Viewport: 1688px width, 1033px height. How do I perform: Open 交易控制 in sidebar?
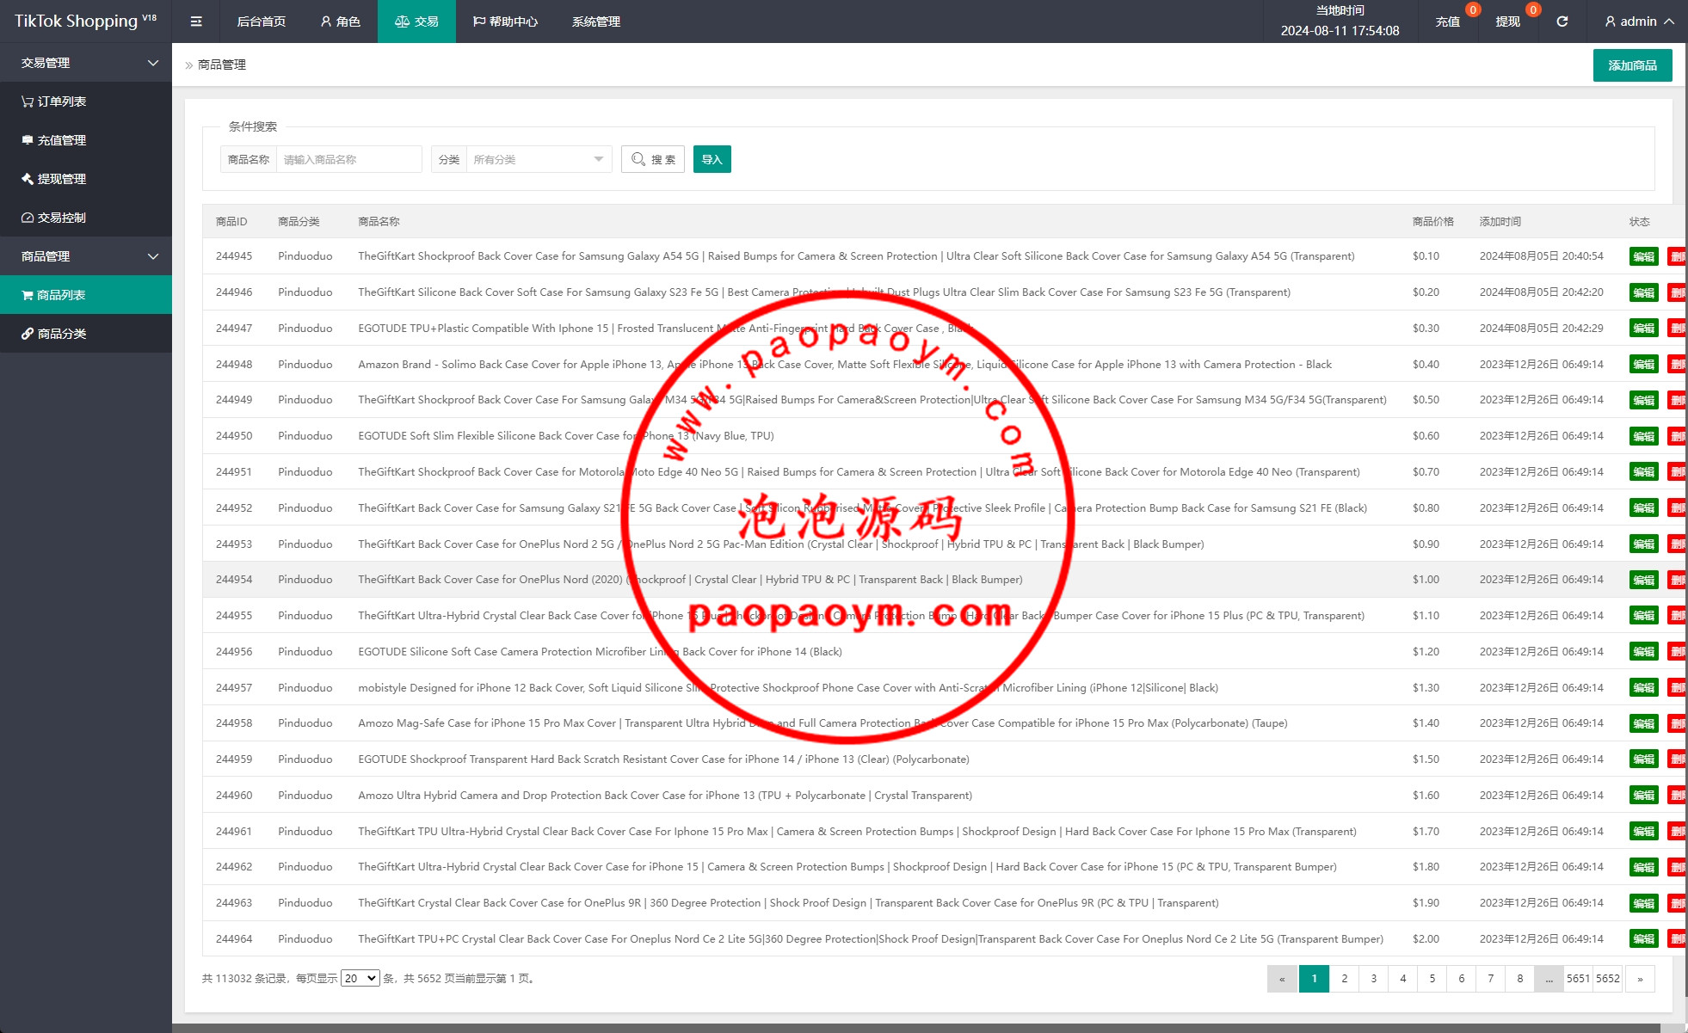(86, 218)
